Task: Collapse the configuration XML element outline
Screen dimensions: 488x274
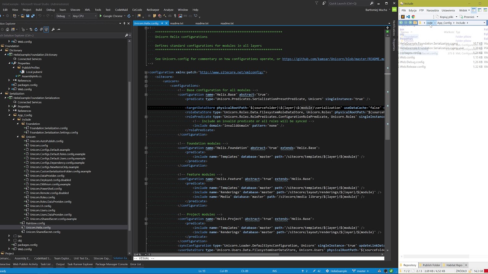Action: [146, 72]
